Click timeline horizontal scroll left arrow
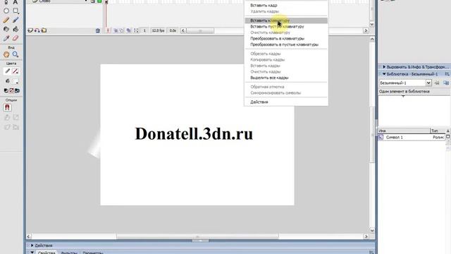 coord(183,30)
